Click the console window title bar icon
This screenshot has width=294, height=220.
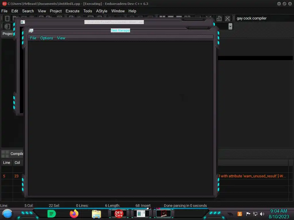point(23,22)
